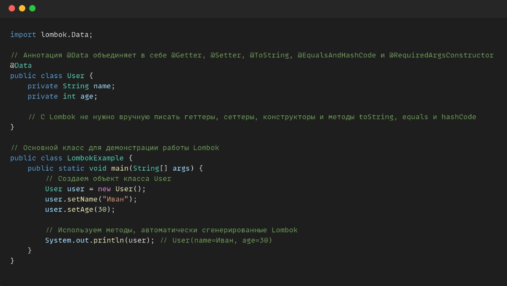Click the setName method call
Screen dimensions: 507x286
pos(82,199)
